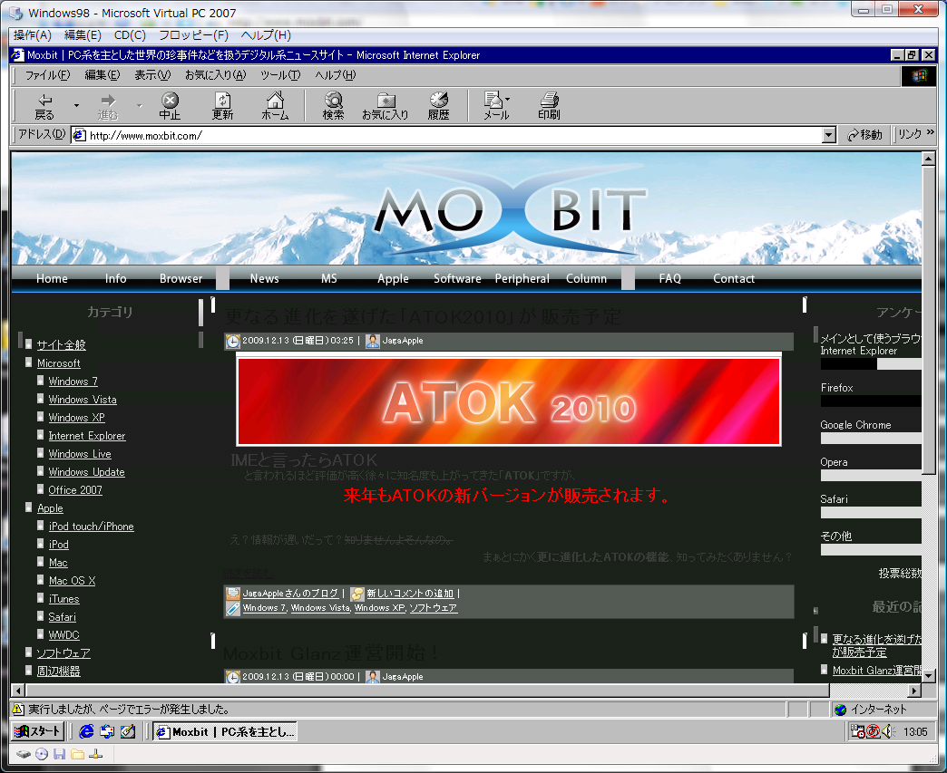Select the Contact navigation tab
This screenshot has width=947, height=773.
(734, 278)
